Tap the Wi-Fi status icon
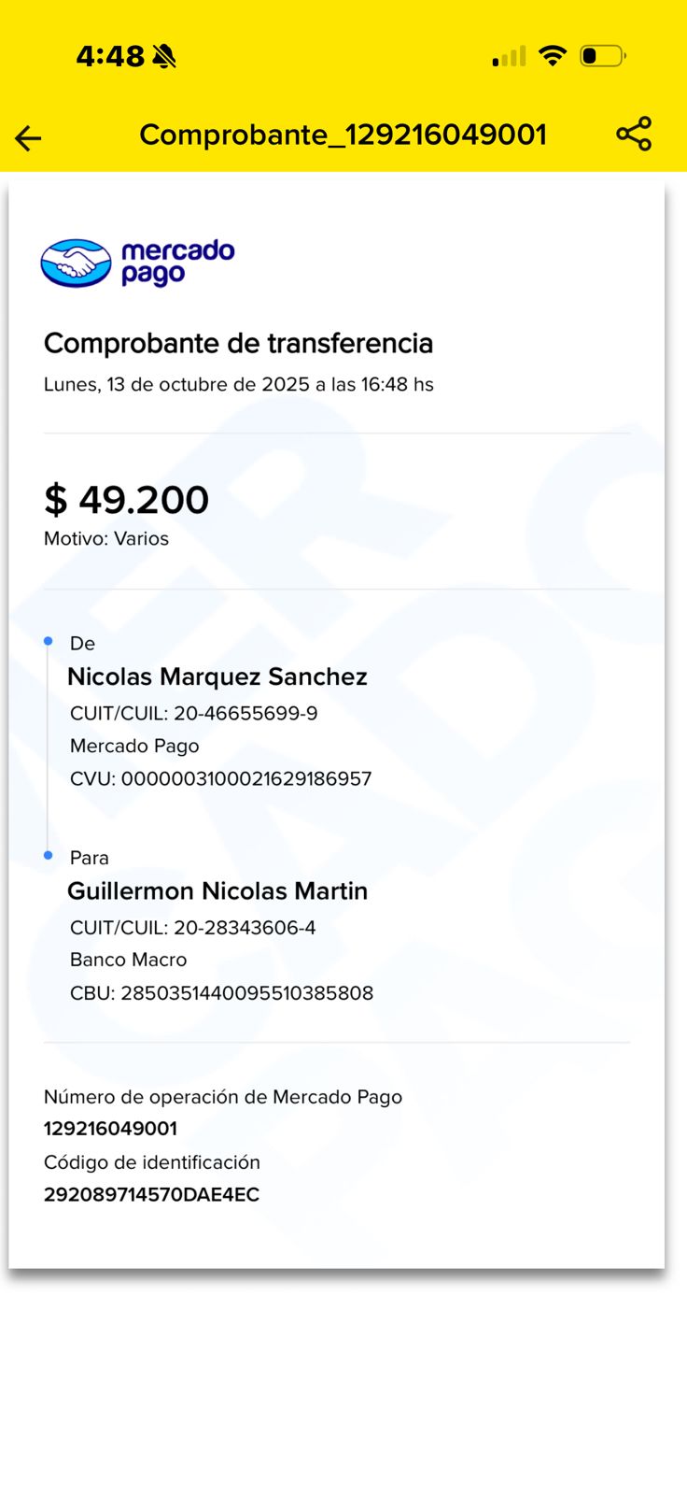687x1495 pixels. pos(553,56)
